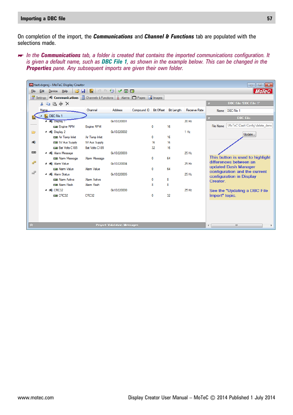Viewport: 293px width, 415px height.
Task: Switch to the Images tab
Action: click(156, 98)
